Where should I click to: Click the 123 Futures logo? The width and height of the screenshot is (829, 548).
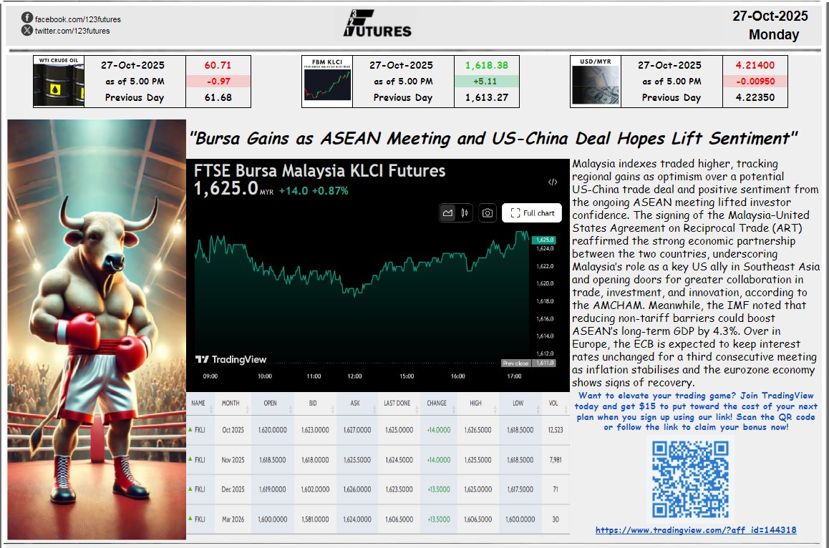click(x=377, y=24)
